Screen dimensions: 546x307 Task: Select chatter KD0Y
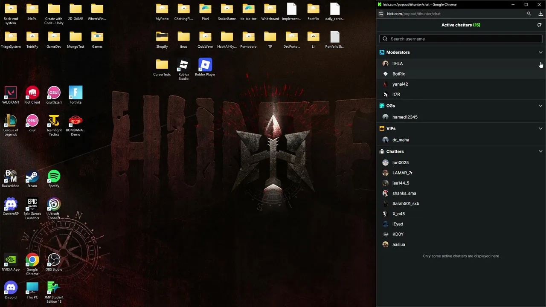click(461, 234)
